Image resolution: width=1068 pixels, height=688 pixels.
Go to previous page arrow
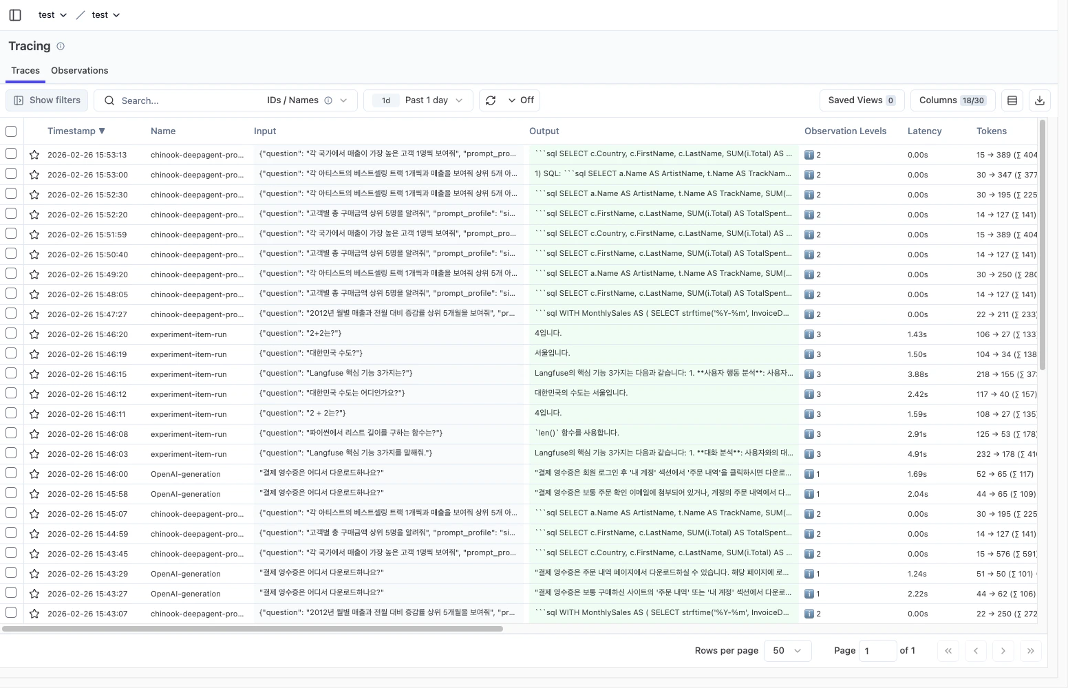tap(976, 651)
